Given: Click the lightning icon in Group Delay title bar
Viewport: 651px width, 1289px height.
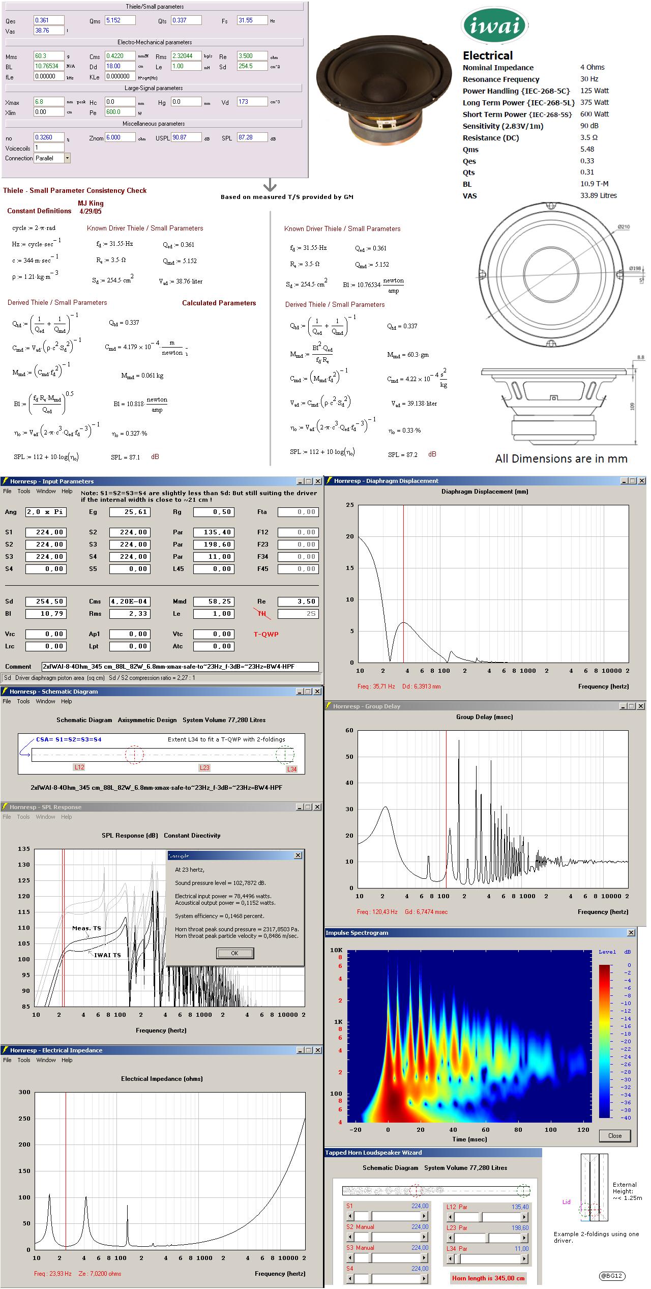Looking at the screenshot, I should point(329,706).
